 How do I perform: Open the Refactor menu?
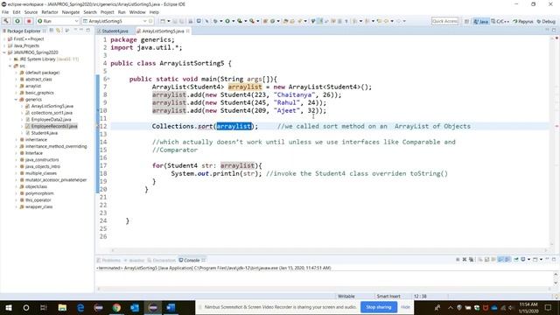pos(50,12)
